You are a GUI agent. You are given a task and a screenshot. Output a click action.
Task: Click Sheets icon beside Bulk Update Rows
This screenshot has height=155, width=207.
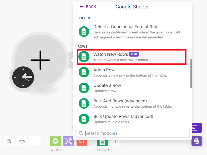coord(84,119)
